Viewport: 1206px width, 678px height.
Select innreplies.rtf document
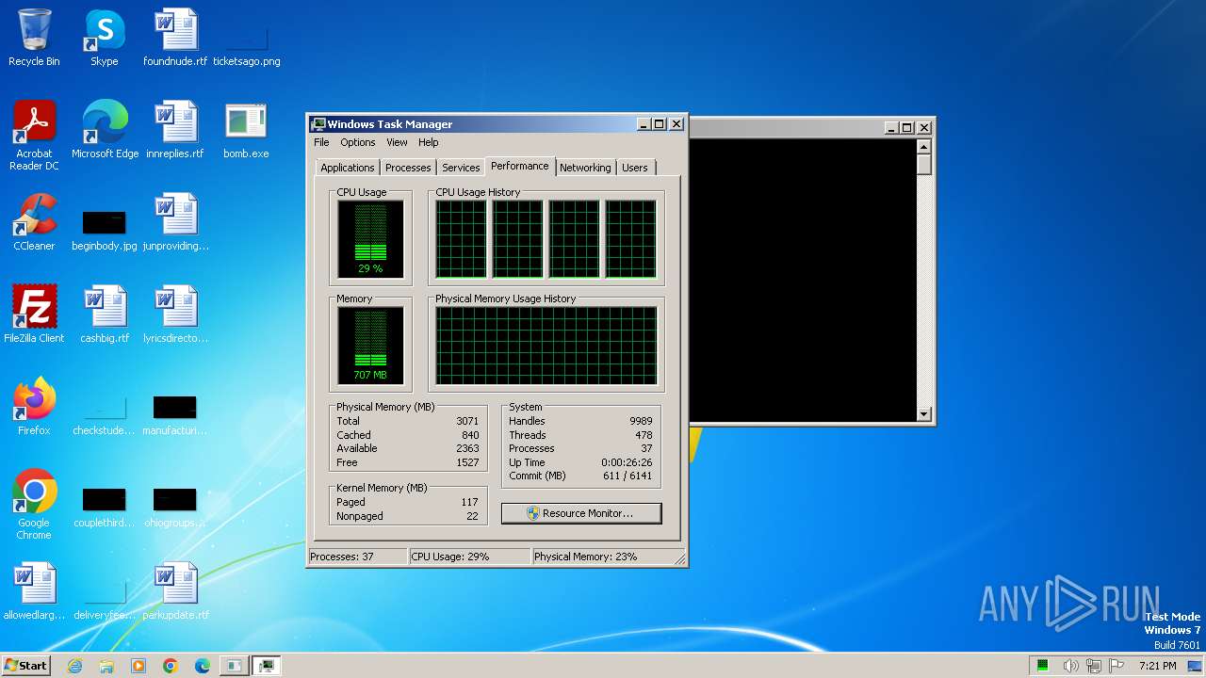[x=175, y=130]
